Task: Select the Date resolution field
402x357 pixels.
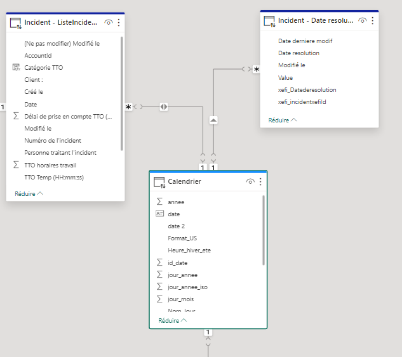Action: [x=299, y=53]
